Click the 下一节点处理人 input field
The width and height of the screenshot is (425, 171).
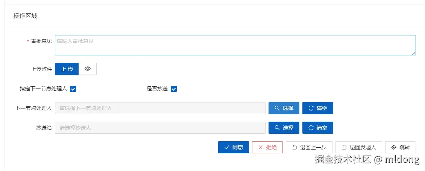click(160, 108)
